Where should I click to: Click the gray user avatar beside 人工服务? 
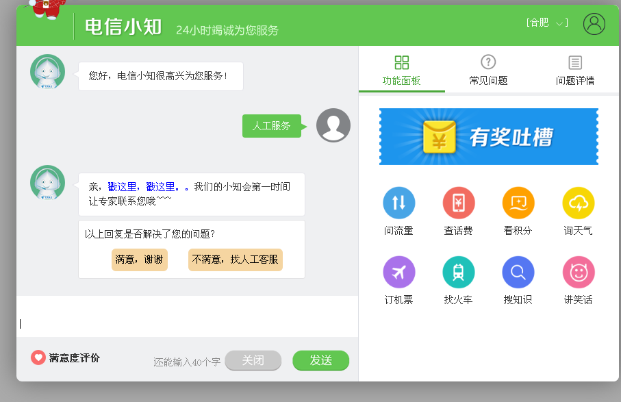333,125
